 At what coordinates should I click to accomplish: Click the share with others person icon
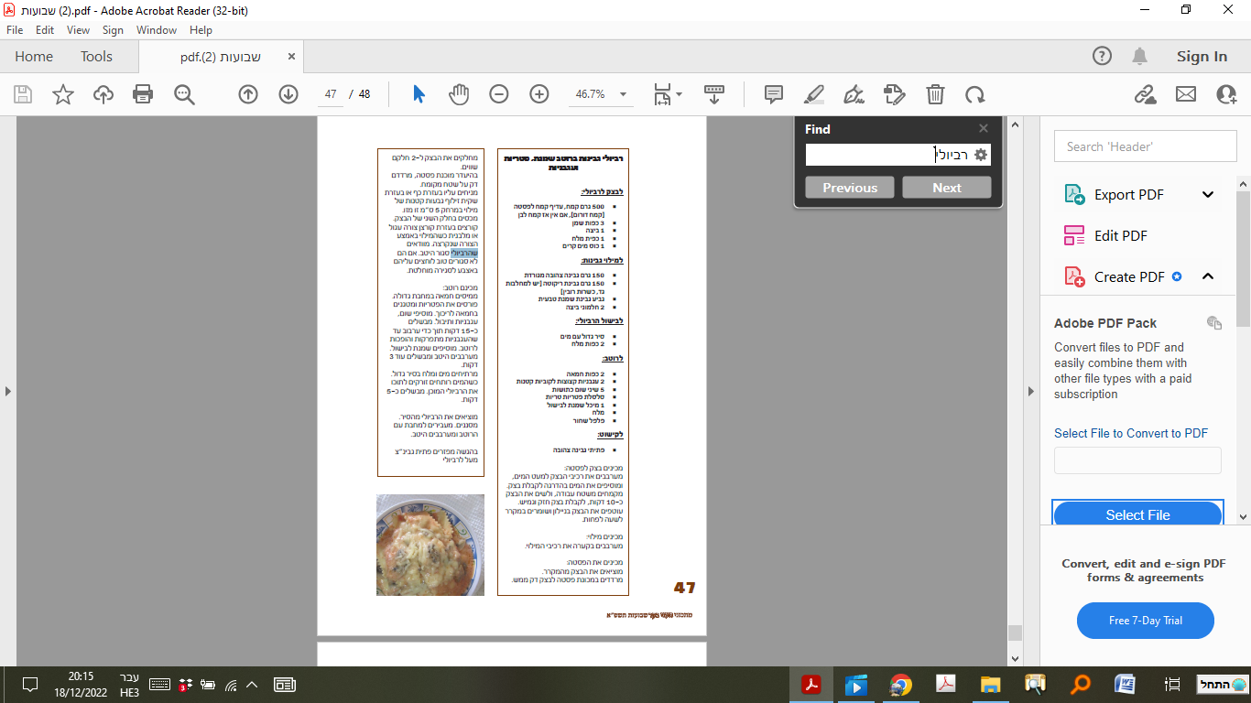(x=1226, y=94)
